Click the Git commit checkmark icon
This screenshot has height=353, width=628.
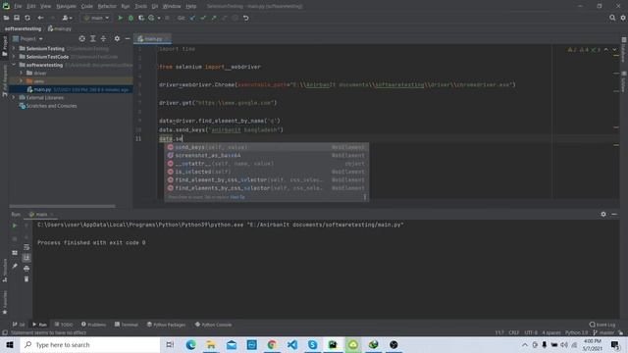tap(203, 18)
